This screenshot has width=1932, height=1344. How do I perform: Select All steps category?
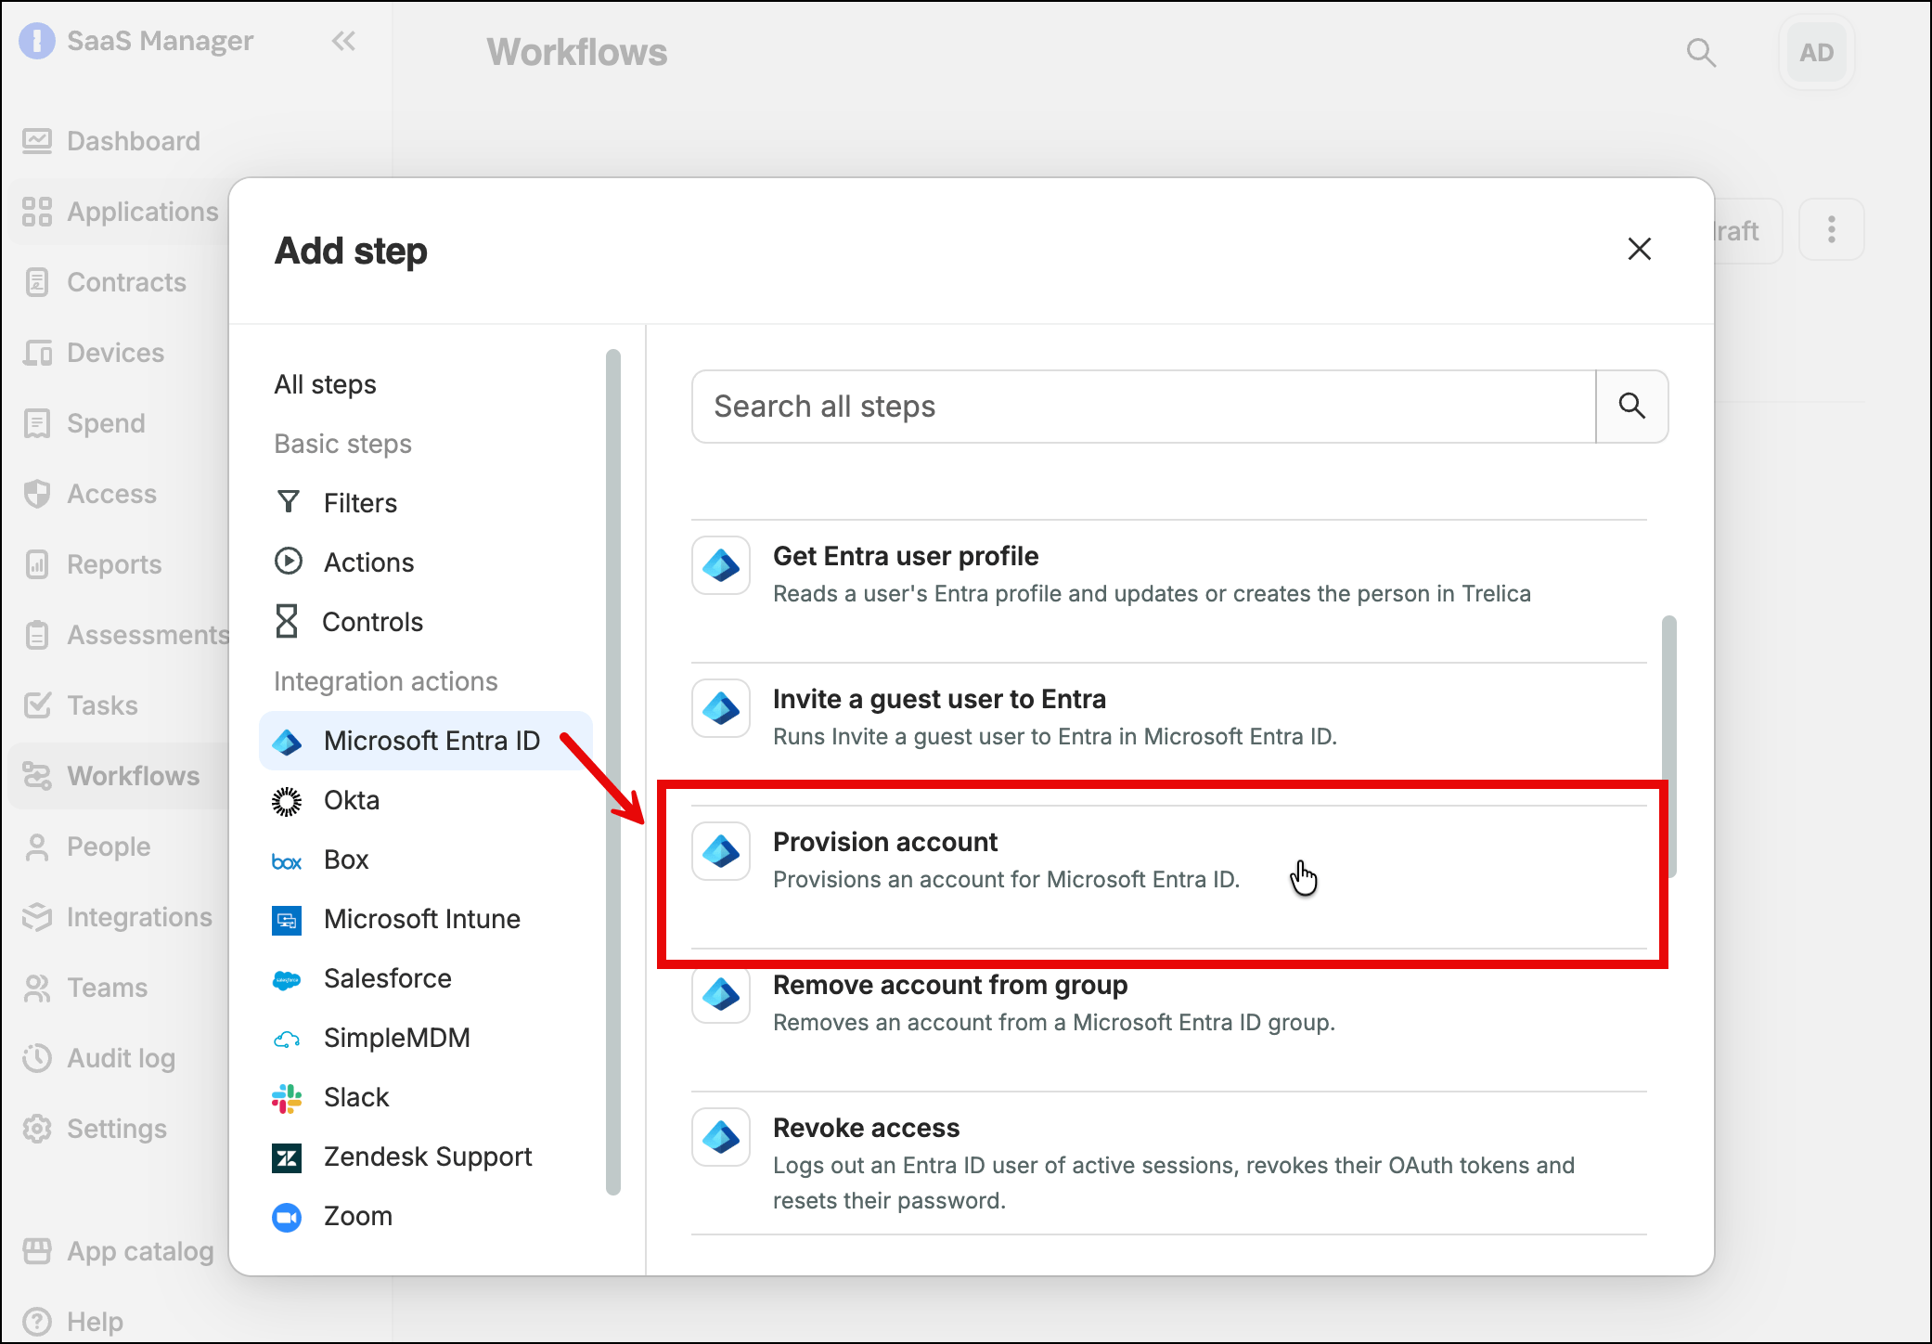[326, 384]
